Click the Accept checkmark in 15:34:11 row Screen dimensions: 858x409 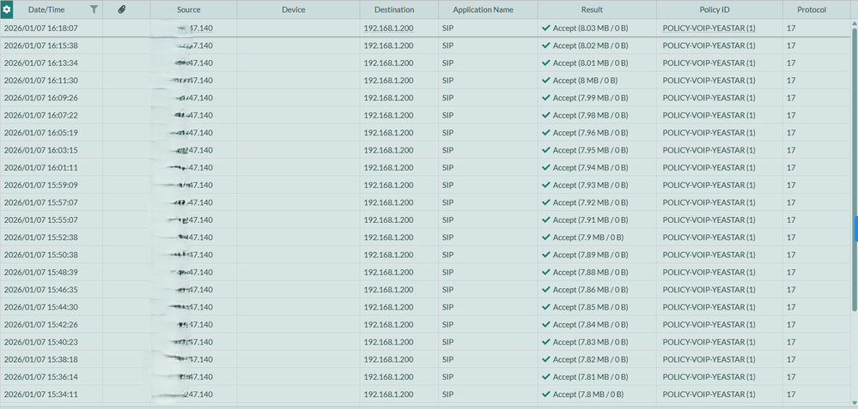[x=546, y=394]
